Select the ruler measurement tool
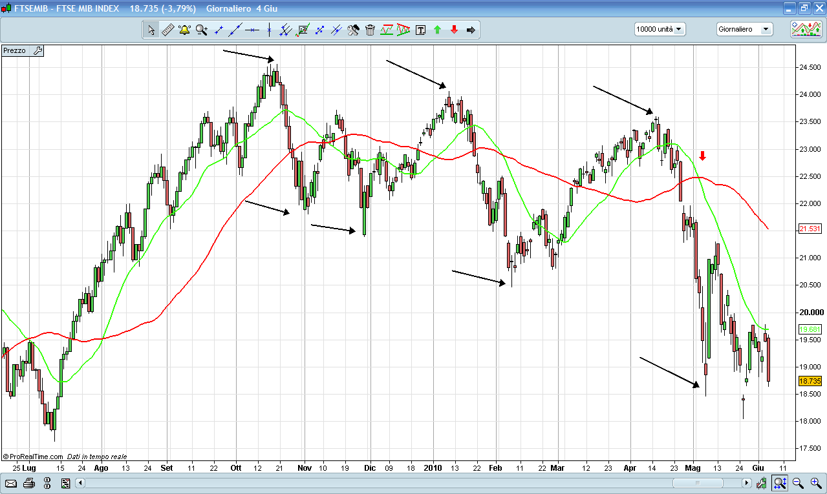 pyautogui.click(x=167, y=30)
